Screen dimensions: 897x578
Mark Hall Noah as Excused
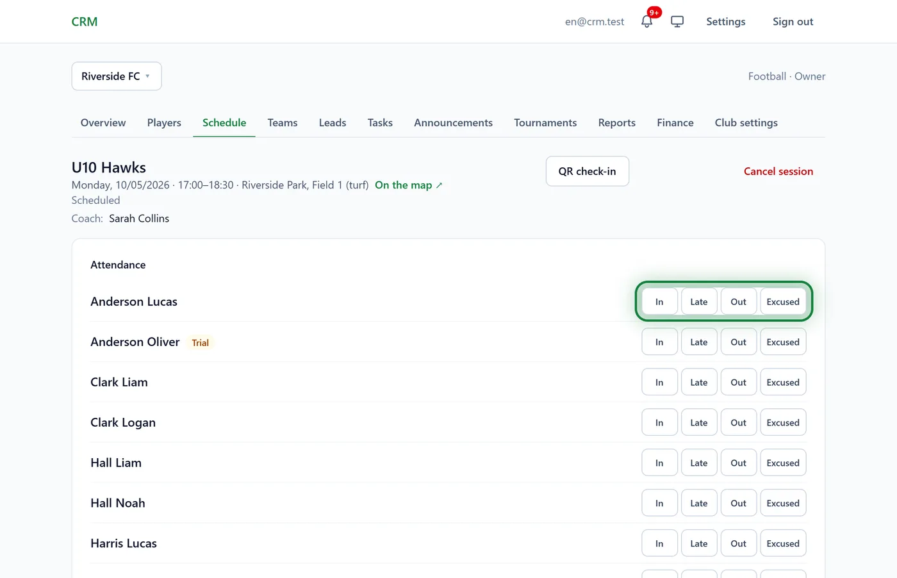click(783, 504)
